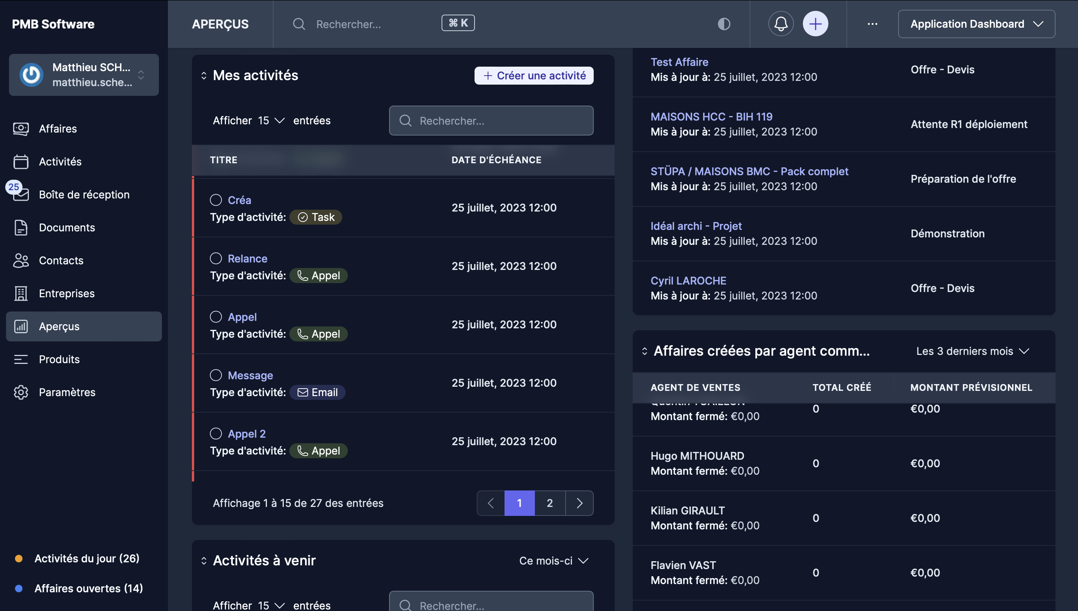This screenshot has height=611, width=1078.
Task: Go to Affaires in the sidebar
Action: [58, 128]
